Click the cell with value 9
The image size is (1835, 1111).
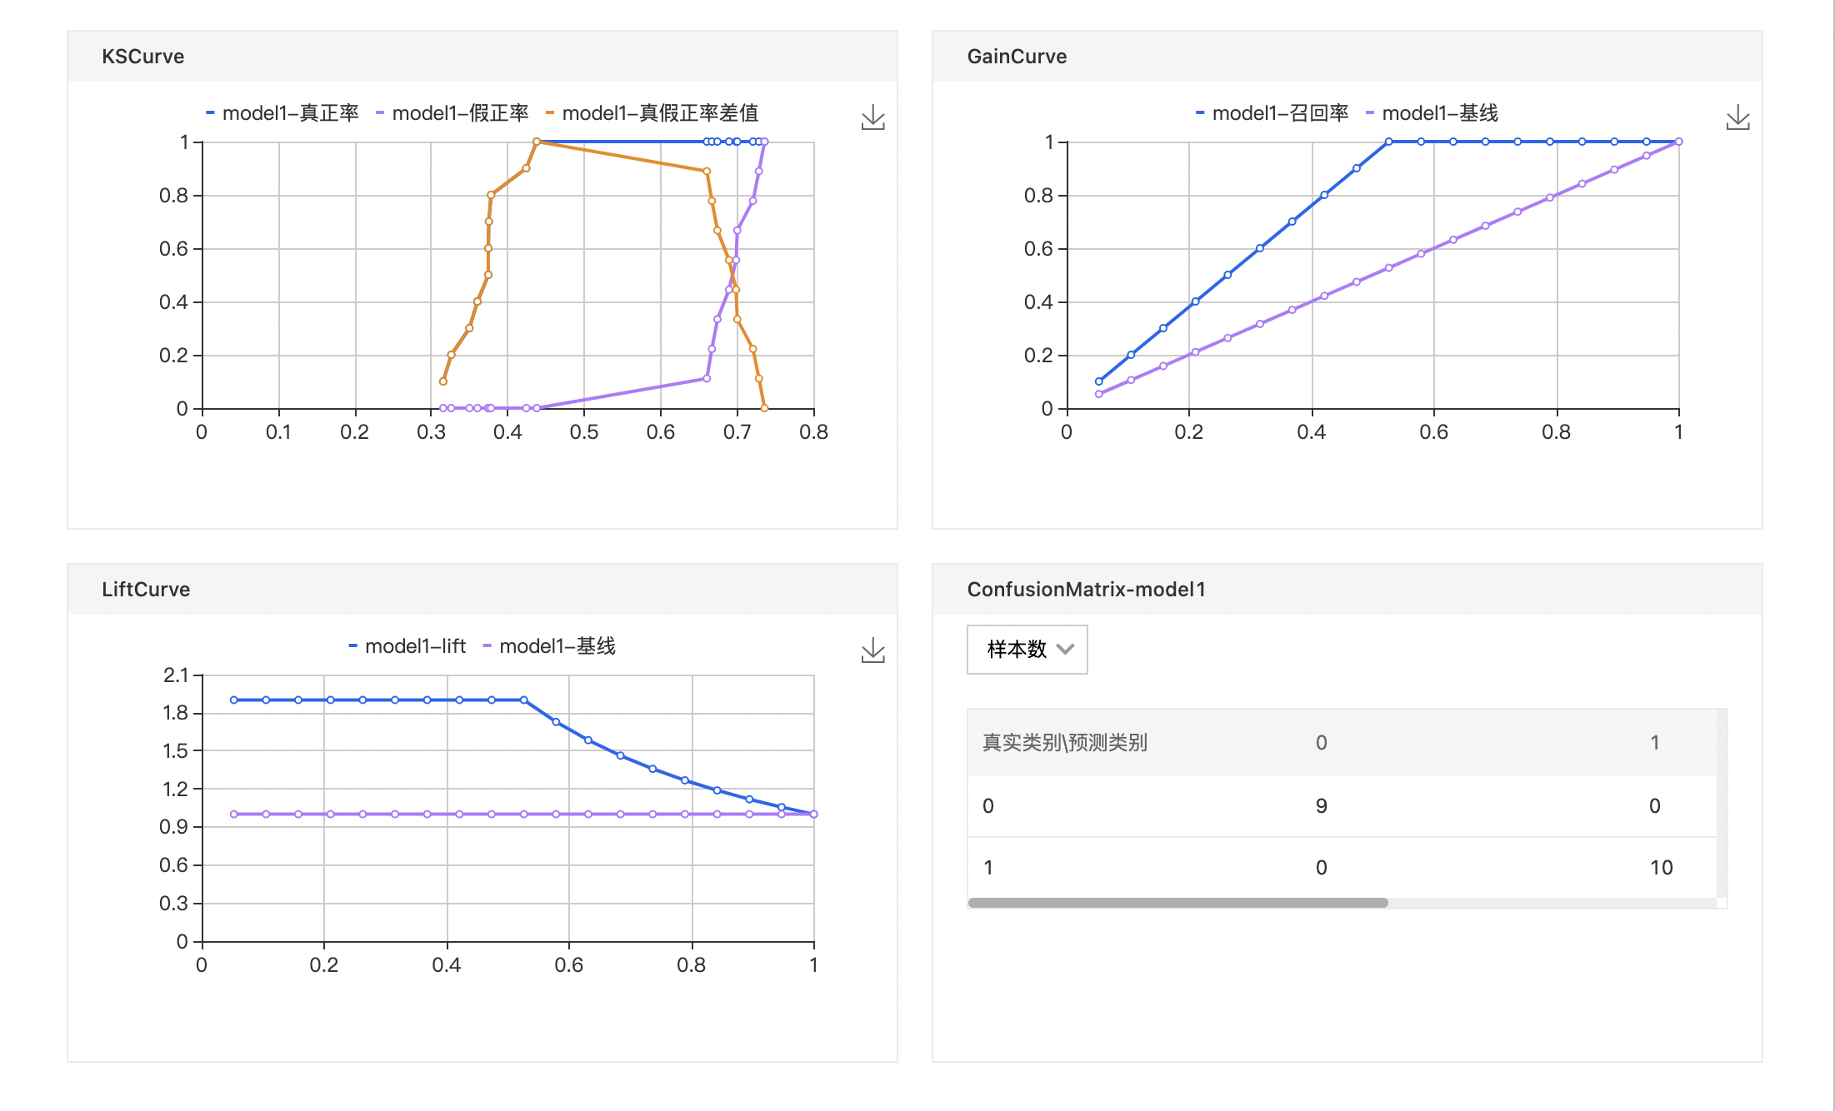click(1321, 806)
